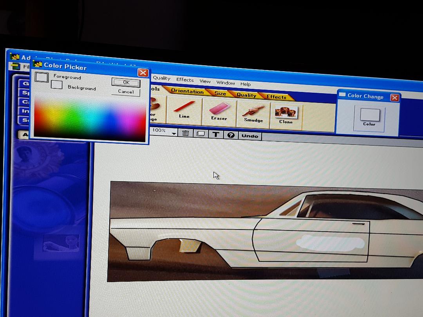Viewport: 423px width, 317px height.
Task: Click the duplicate layers icon beside trash
Action: click(201, 134)
